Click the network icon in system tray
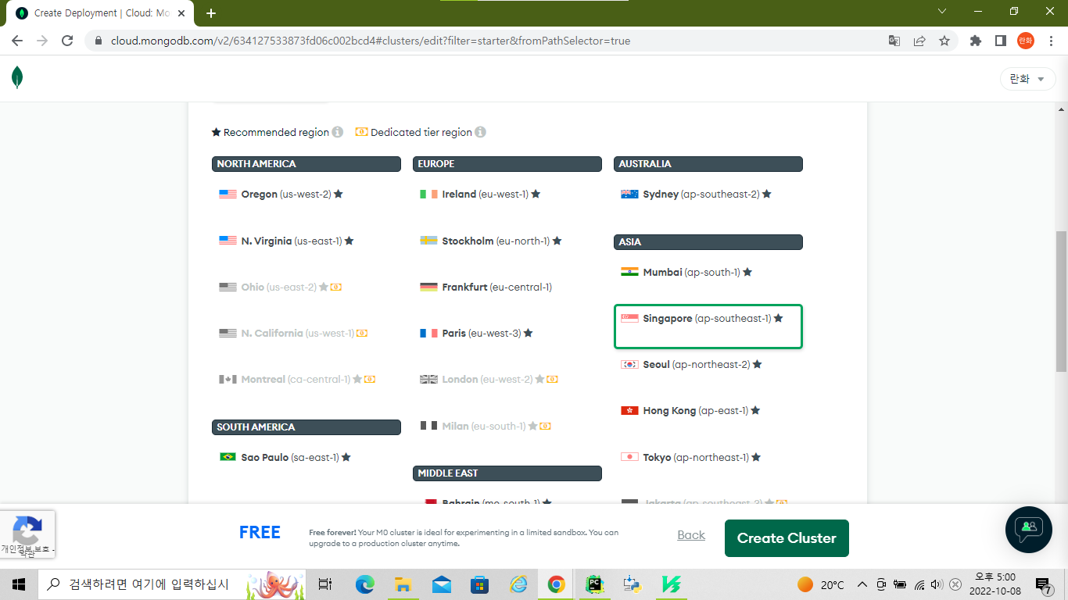This screenshot has height=600, width=1068. click(x=919, y=584)
